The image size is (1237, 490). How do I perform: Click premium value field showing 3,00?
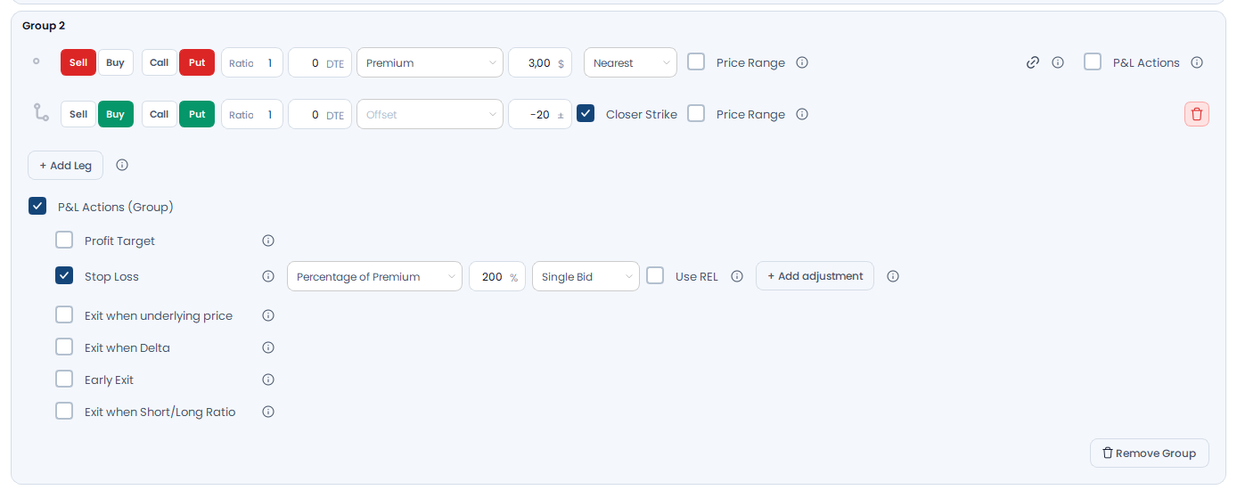click(x=540, y=62)
